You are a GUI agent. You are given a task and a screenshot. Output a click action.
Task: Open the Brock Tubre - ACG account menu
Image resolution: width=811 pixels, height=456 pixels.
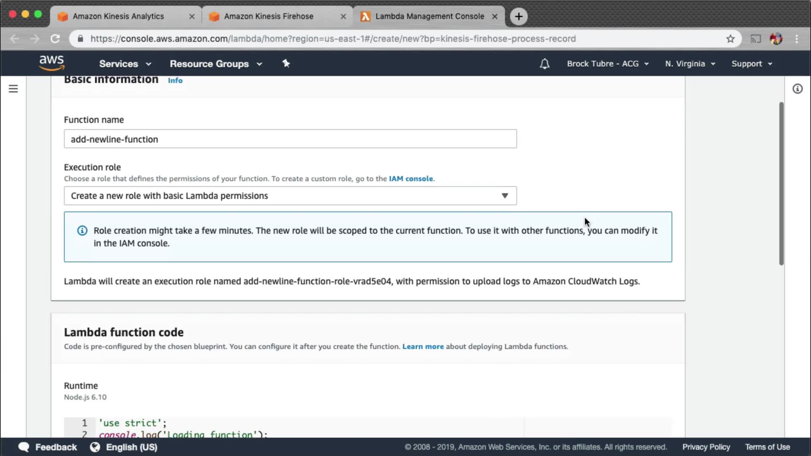pos(607,64)
